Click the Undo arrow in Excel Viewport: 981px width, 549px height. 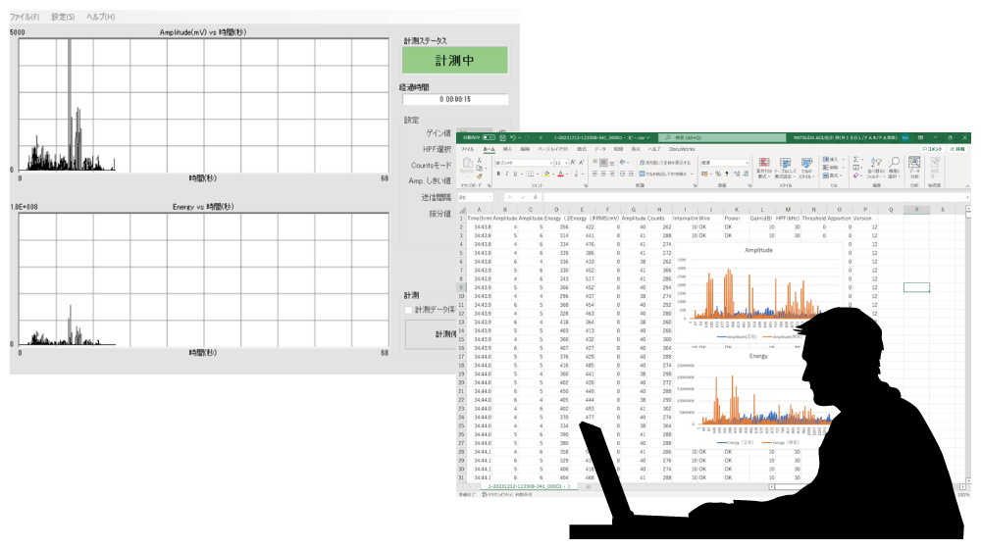coord(513,138)
